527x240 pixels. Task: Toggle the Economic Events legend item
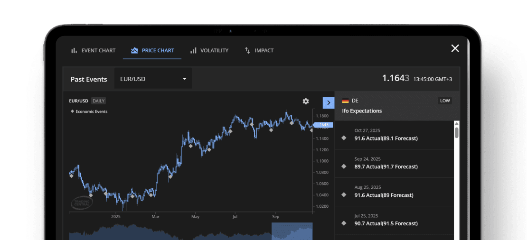point(89,111)
